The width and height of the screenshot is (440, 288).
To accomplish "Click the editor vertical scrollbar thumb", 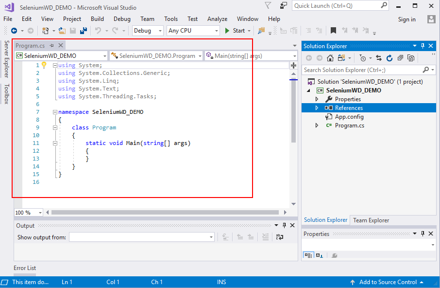I will (x=293, y=111).
